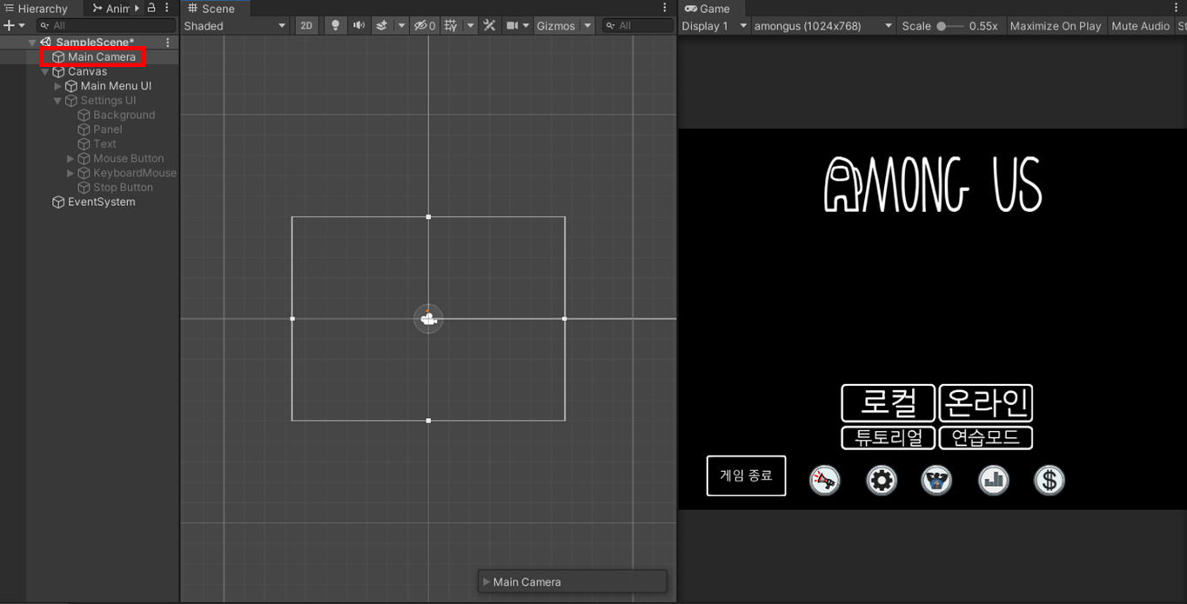Toggle 2D view mode in Scene
Image resolution: width=1187 pixels, height=604 pixels.
[x=306, y=26]
